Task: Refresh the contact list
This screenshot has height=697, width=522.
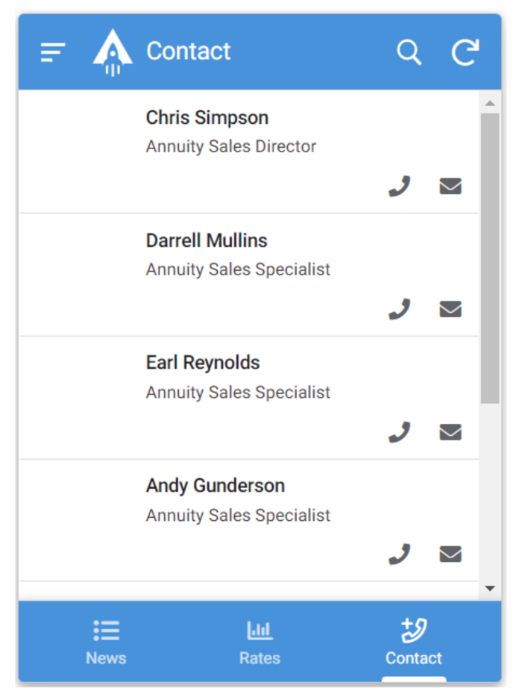Action: click(465, 52)
